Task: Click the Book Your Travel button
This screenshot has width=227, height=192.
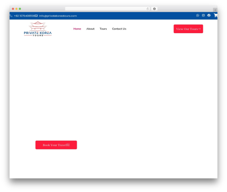Action: click(56, 145)
